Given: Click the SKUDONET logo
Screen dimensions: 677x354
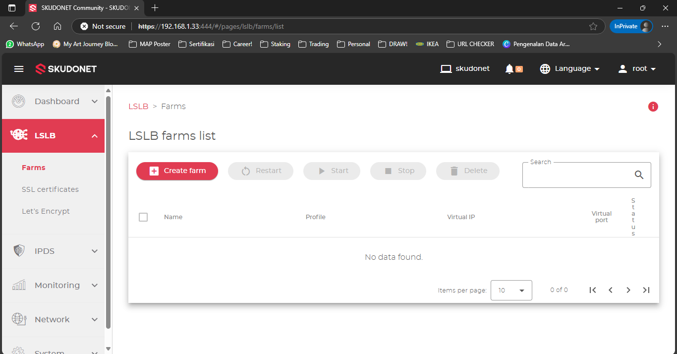Looking at the screenshot, I should click(66, 69).
